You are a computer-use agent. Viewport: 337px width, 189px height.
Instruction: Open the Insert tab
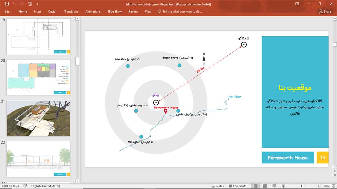tap(37, 12)
